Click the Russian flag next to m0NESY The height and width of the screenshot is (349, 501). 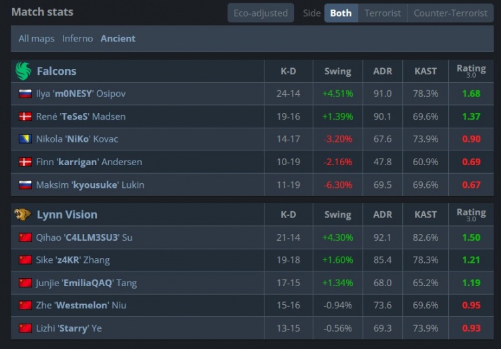coord(25,94)
